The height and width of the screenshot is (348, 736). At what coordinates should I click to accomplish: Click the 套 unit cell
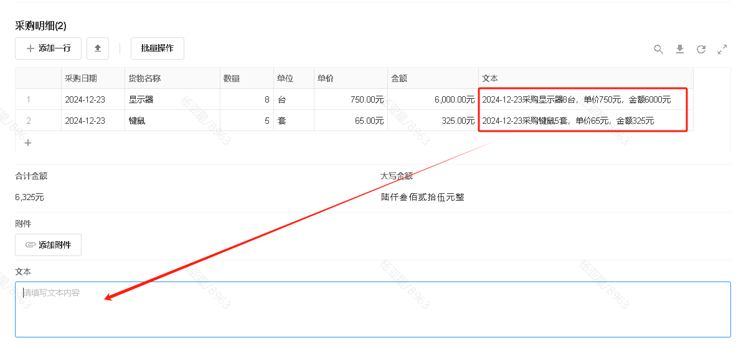294,121
